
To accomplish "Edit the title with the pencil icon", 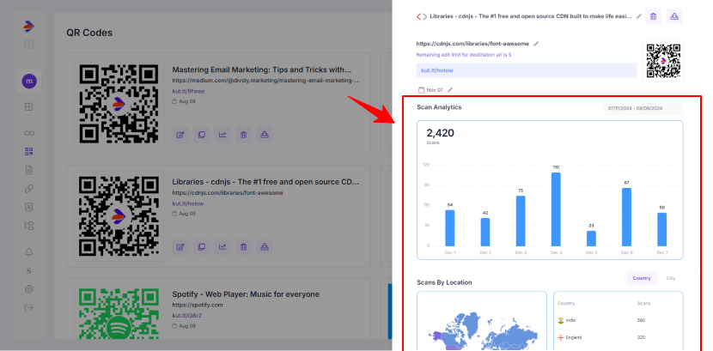I will point(639,16).
